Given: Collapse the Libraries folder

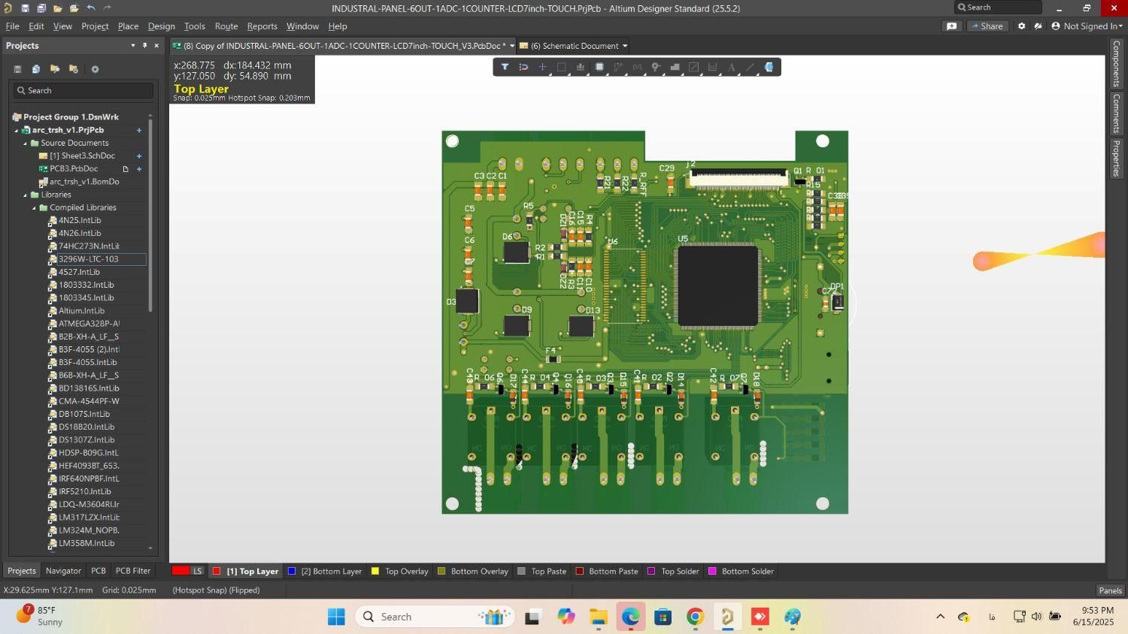Looking at the screenshot, I should click(26, 195).
